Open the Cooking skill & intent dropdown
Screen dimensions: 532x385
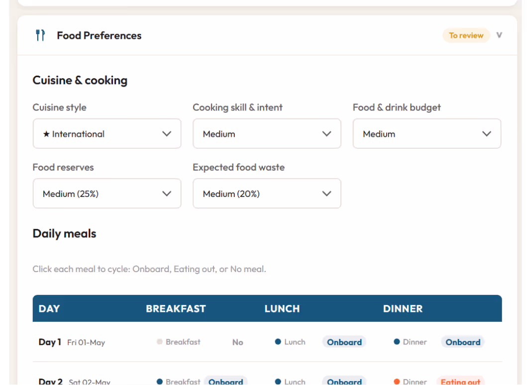coord(267,134)
